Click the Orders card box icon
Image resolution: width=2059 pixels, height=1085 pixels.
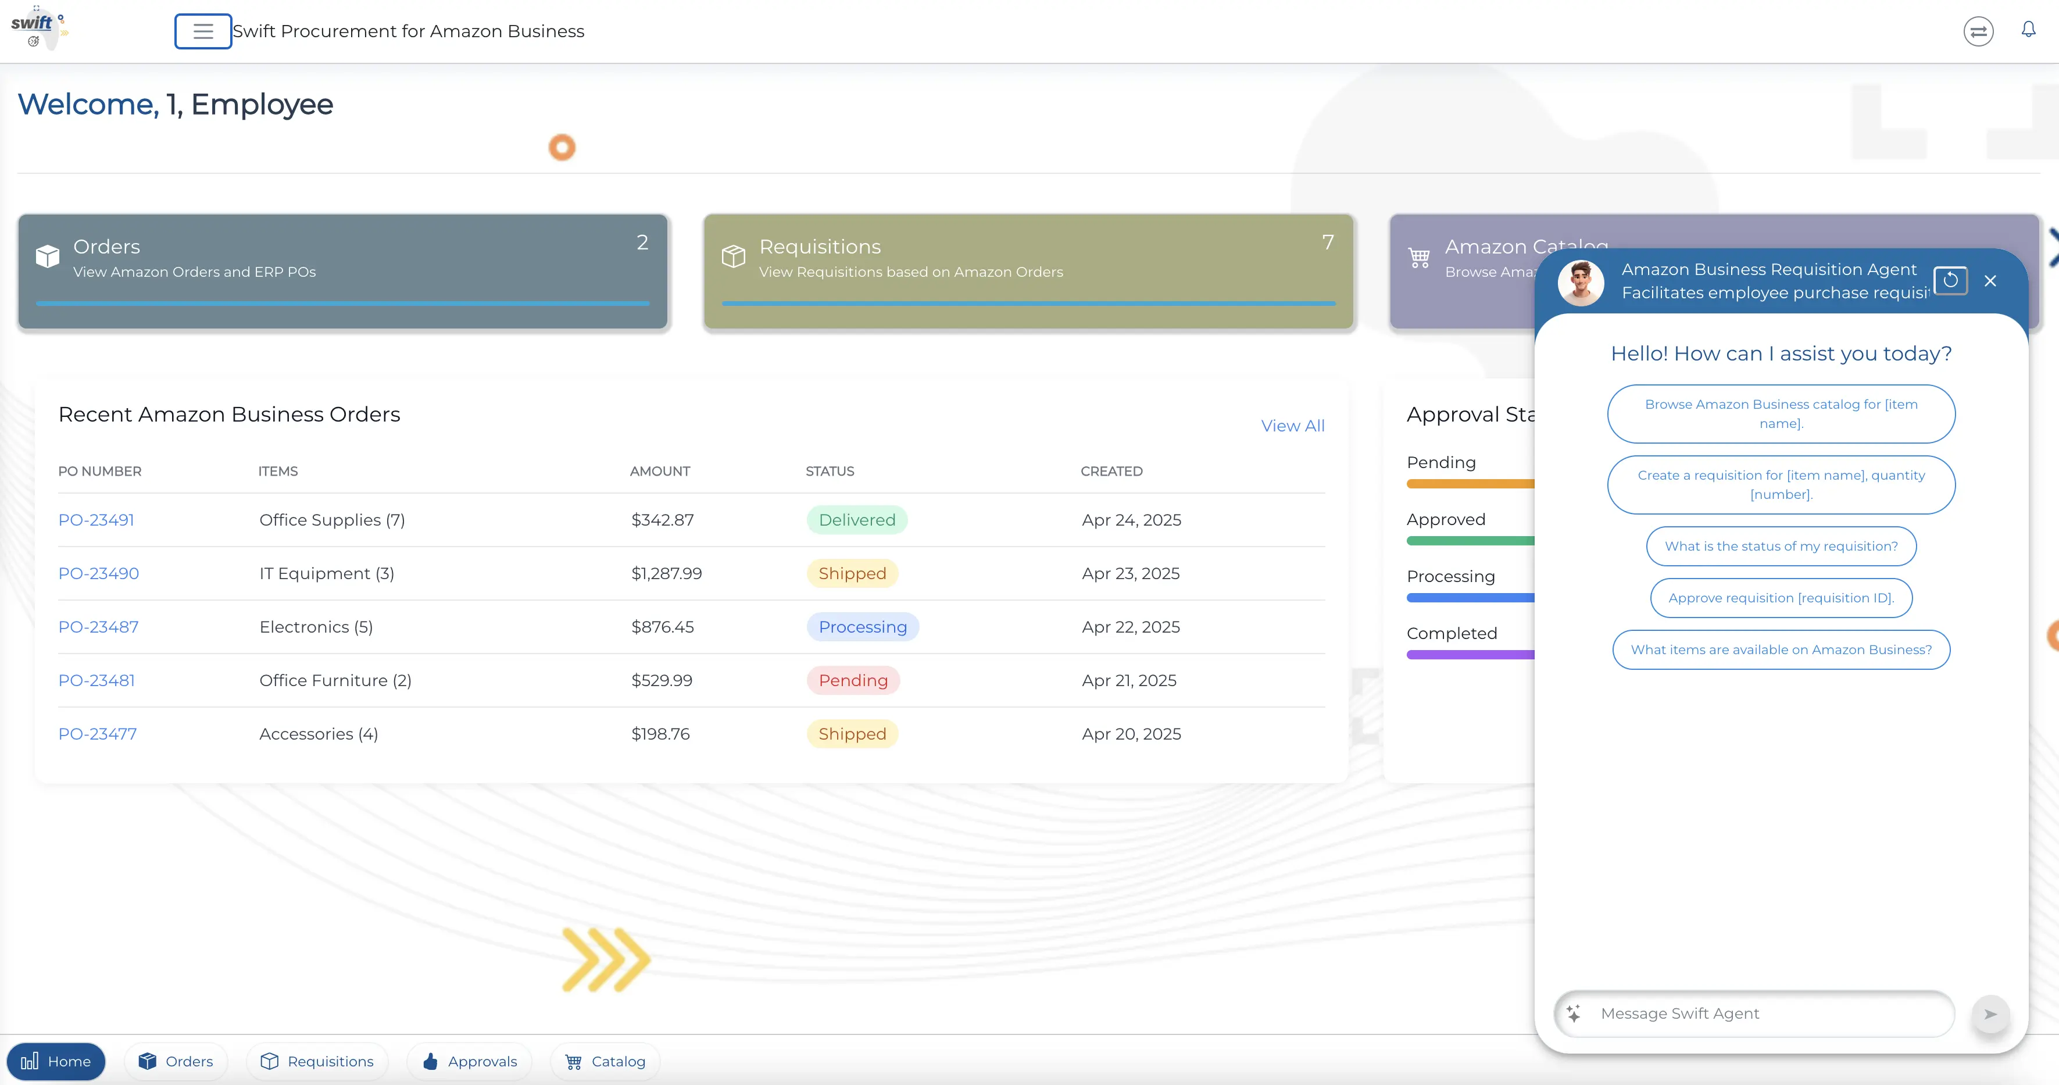click(47, 256)
